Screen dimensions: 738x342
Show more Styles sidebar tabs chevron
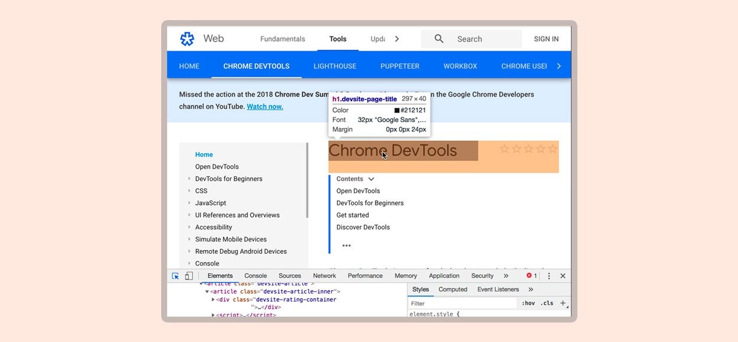point(531,290)
